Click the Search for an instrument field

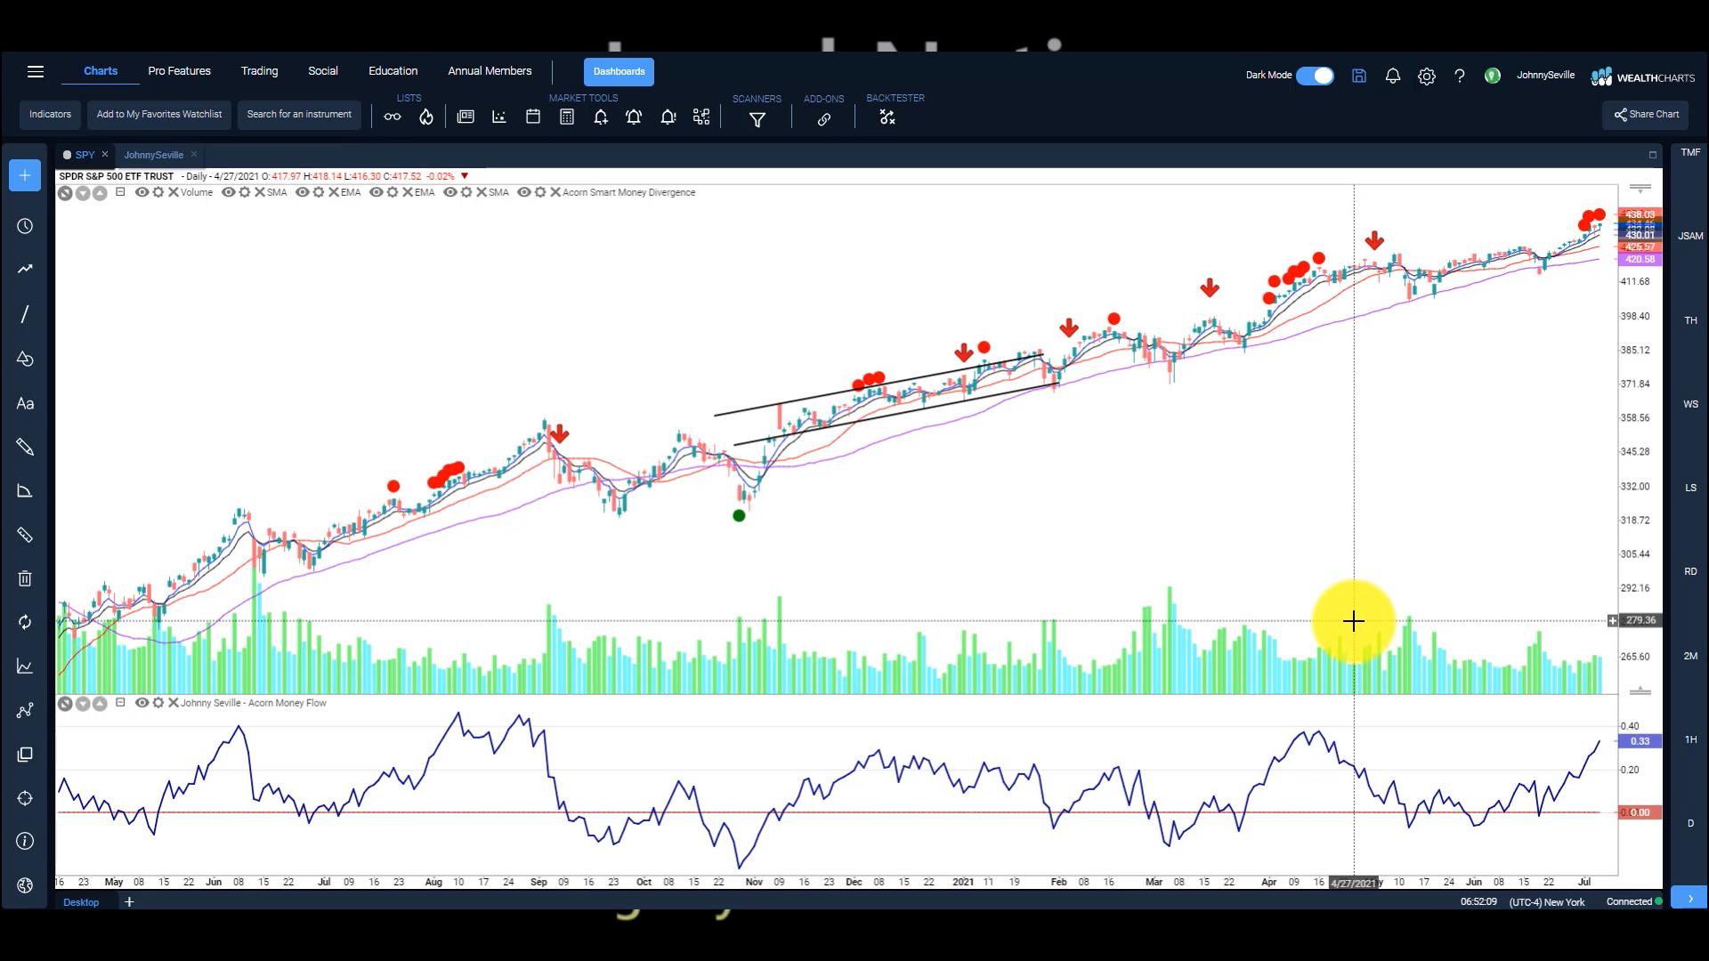(299, 115)
